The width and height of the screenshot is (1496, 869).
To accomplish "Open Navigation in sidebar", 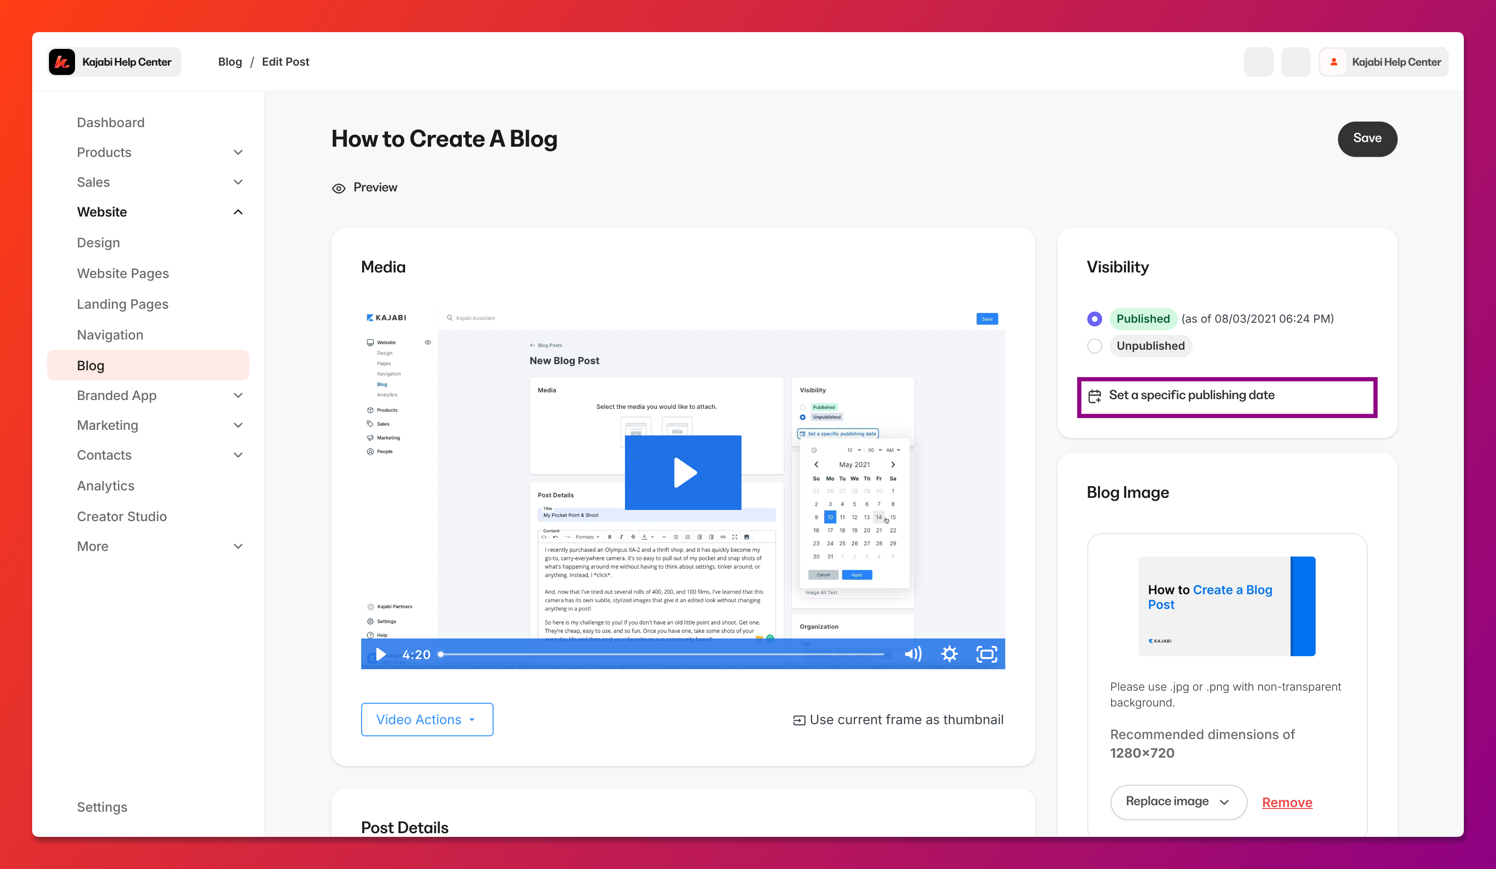I will pyautogui.click(x=110, y=334).
